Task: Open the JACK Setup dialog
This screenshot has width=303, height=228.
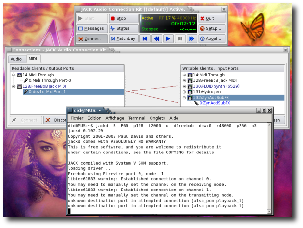Action: [x=211, y=28]
